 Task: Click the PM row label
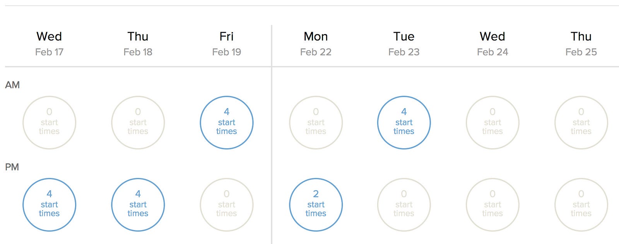click(12, 167)
